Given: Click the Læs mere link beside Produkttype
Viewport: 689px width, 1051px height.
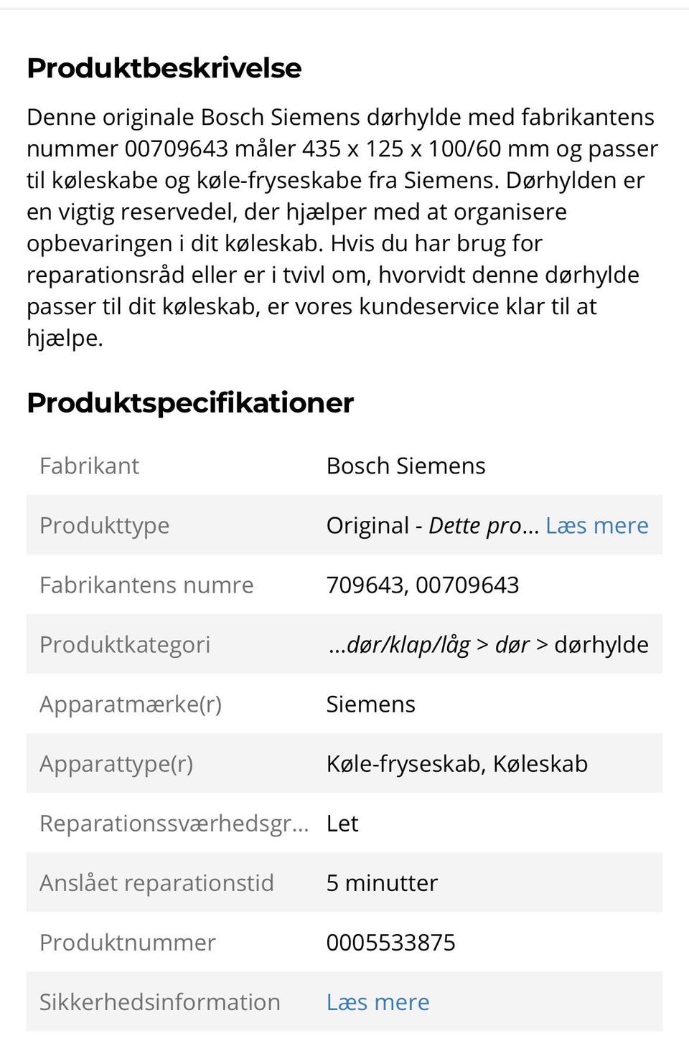Looking at the screenshot, I should pos(596,525).
